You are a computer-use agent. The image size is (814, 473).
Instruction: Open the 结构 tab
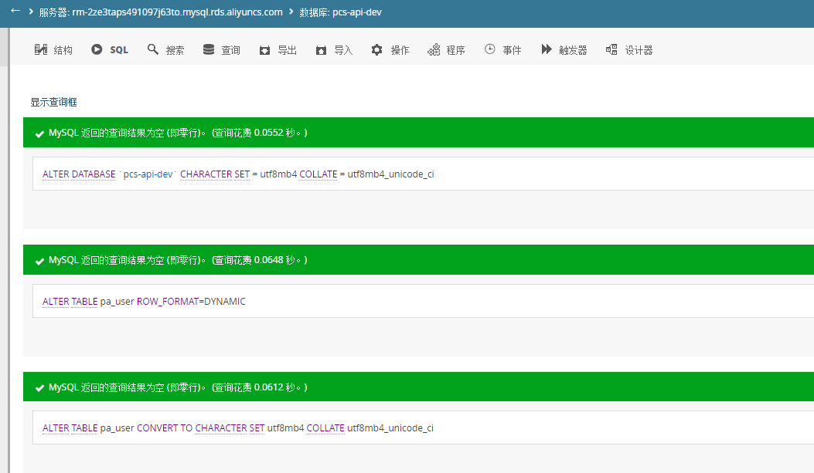coord(53,49)
